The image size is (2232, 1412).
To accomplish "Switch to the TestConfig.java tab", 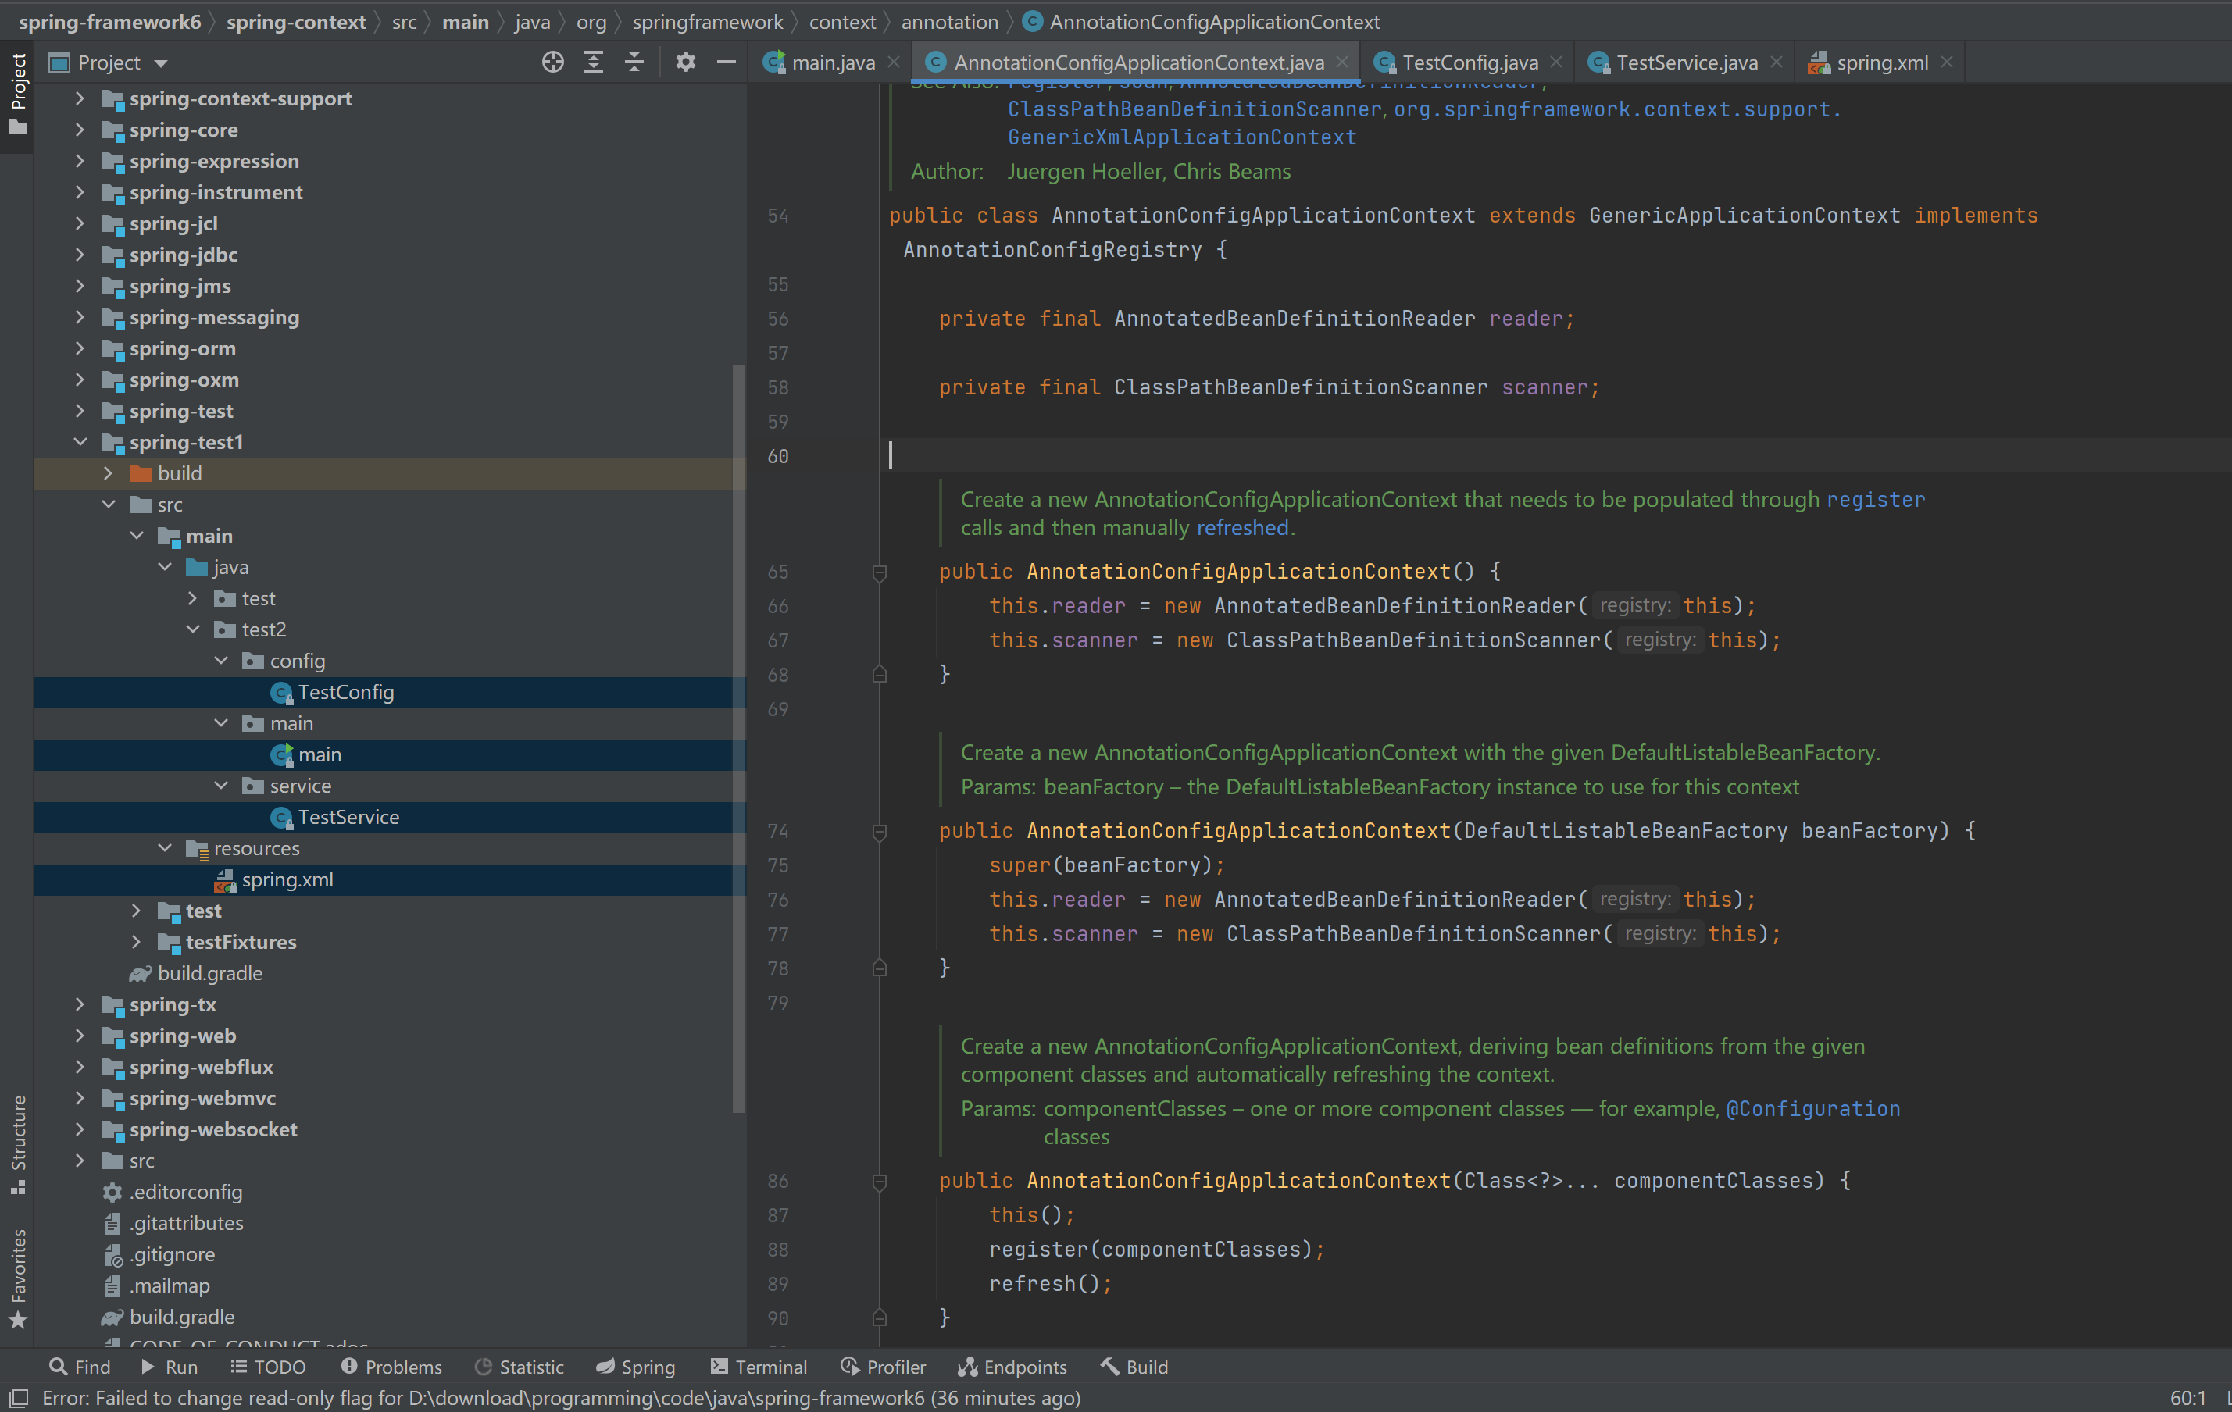I will [x=1470, y=62].
